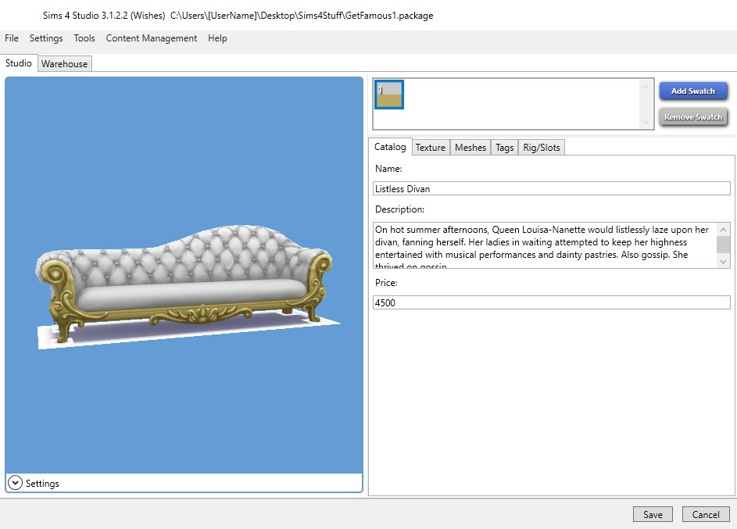Screen dimensions: 737x529
Task: Open the Rig/Slots tab
Action: 541,147
